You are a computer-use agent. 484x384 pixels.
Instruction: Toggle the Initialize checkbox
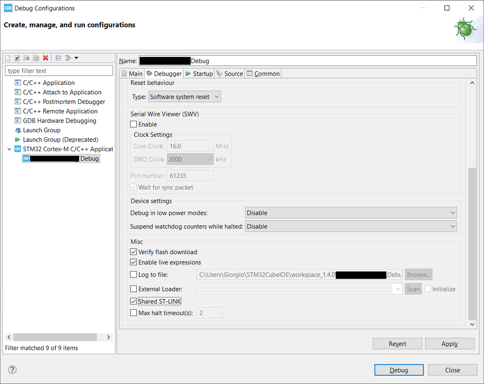coord(428,289)
